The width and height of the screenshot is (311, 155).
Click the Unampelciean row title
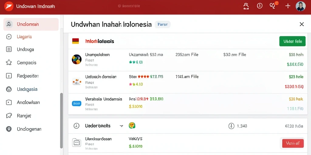[x=97, y=54]
